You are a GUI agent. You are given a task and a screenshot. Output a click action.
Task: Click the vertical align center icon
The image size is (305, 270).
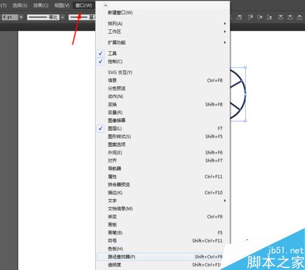point(260,17)
